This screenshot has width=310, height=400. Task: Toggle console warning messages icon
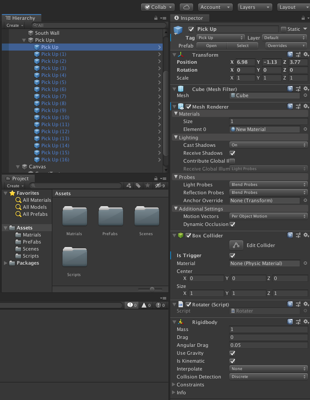click(x=146, y=305)
